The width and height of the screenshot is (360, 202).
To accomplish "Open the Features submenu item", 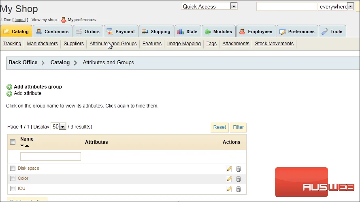I will [152, 44].
